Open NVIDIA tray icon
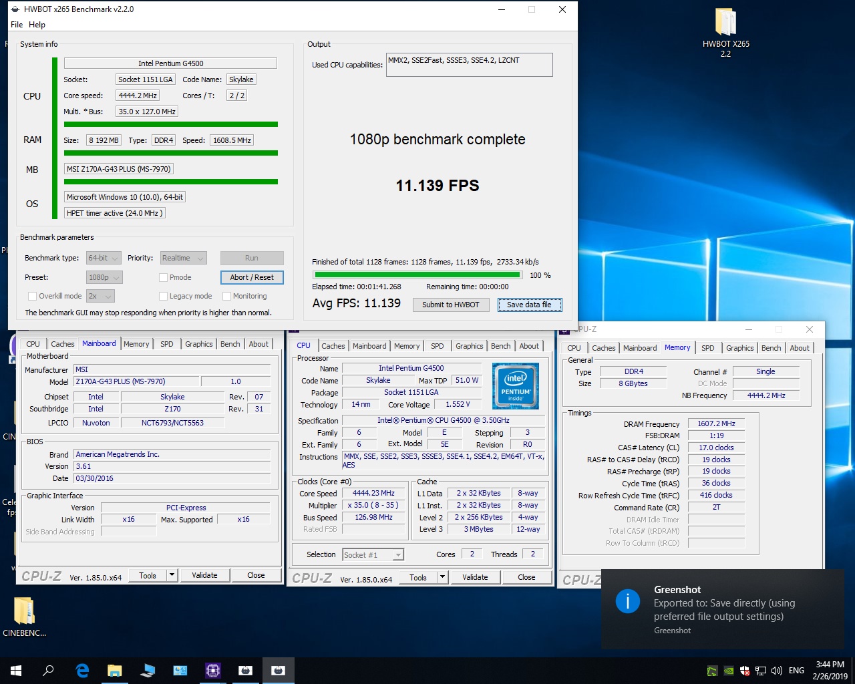 [x=729, y=671]
